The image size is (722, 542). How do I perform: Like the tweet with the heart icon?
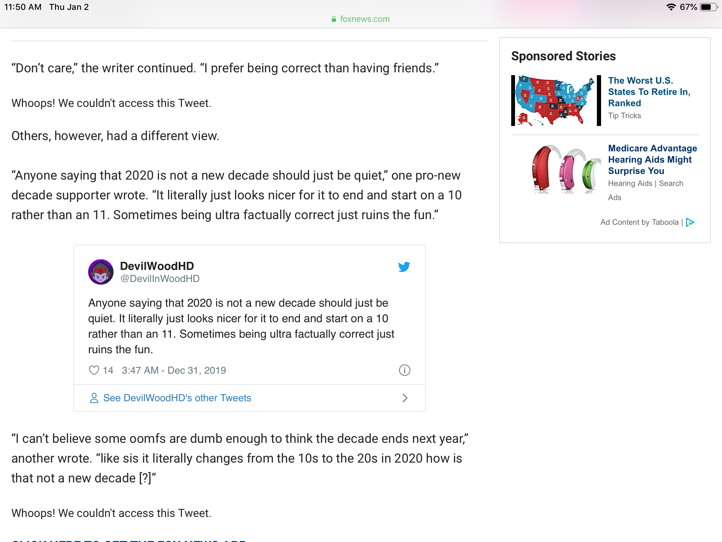coord(94,370)
